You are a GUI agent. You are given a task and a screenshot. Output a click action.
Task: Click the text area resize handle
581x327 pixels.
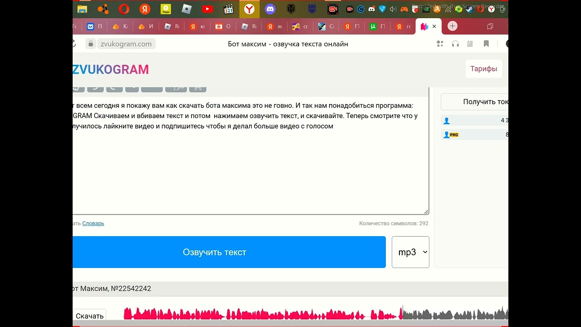tap(426, 212)
